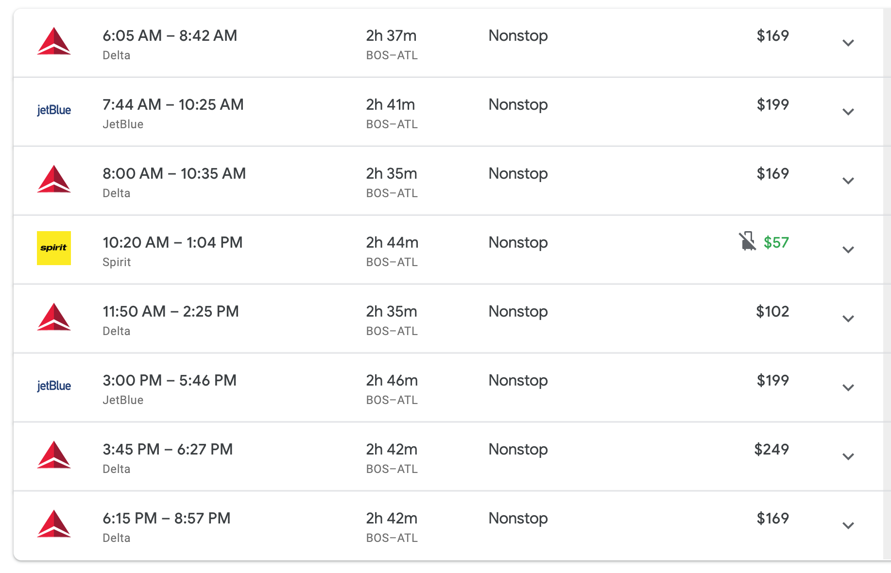Image resolution: width=891 pixels, height=573 pixels.
Task: Click the green $57 Spirit price
Action: point(776,242)
